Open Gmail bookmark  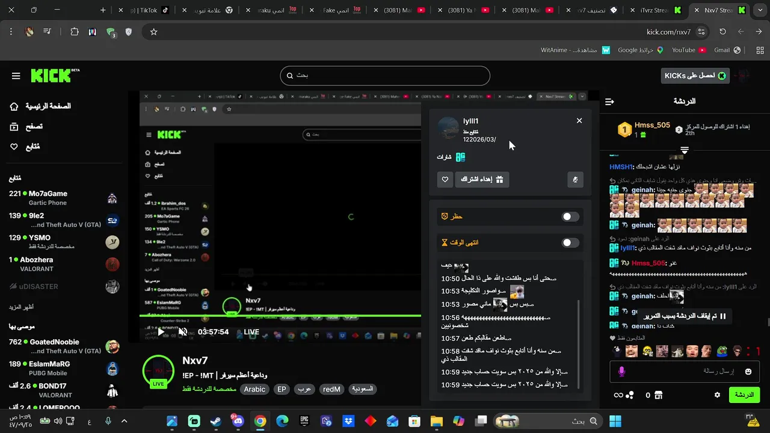pos(727,50)
